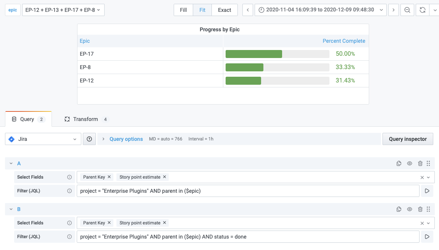
Task: Switch panel sizing to Exact mode
Action: [224, 10]
